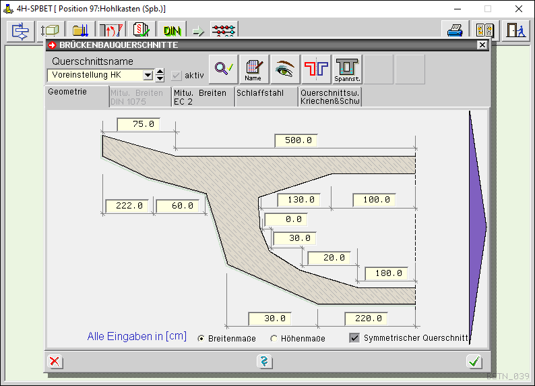The image size is (535, 386).
Task: Click the red-blue T-section profile icon
Action: click(x=316, y=69)
